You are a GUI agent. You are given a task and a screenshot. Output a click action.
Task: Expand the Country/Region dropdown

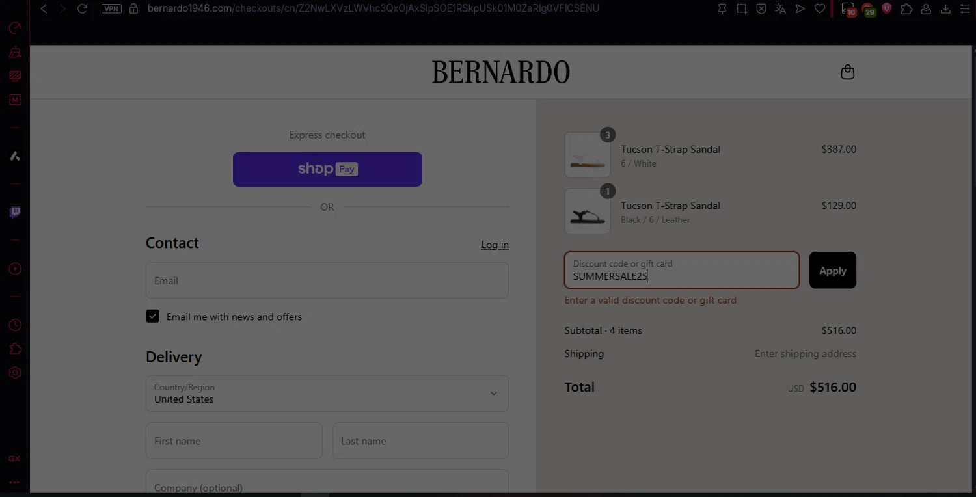[x=327, y=394]
